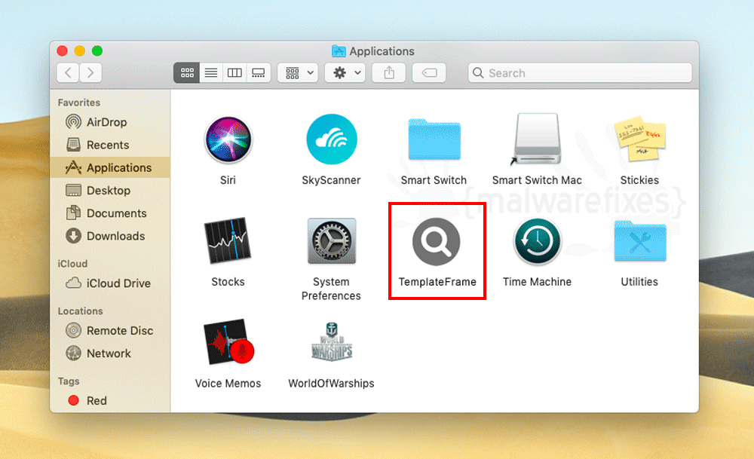This screenshot has width=754, height=459.
Task: Select the TemplateFrame magnifier app icon
Action: tap(436, 241)
